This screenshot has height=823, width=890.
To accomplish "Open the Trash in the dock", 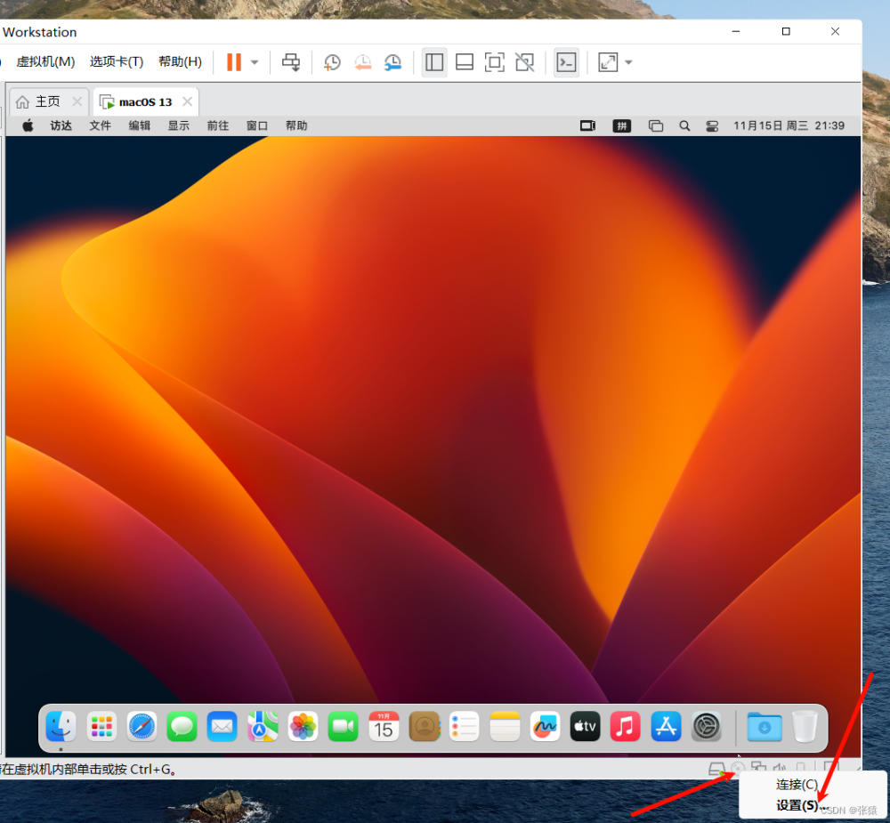I will [805, 727].
